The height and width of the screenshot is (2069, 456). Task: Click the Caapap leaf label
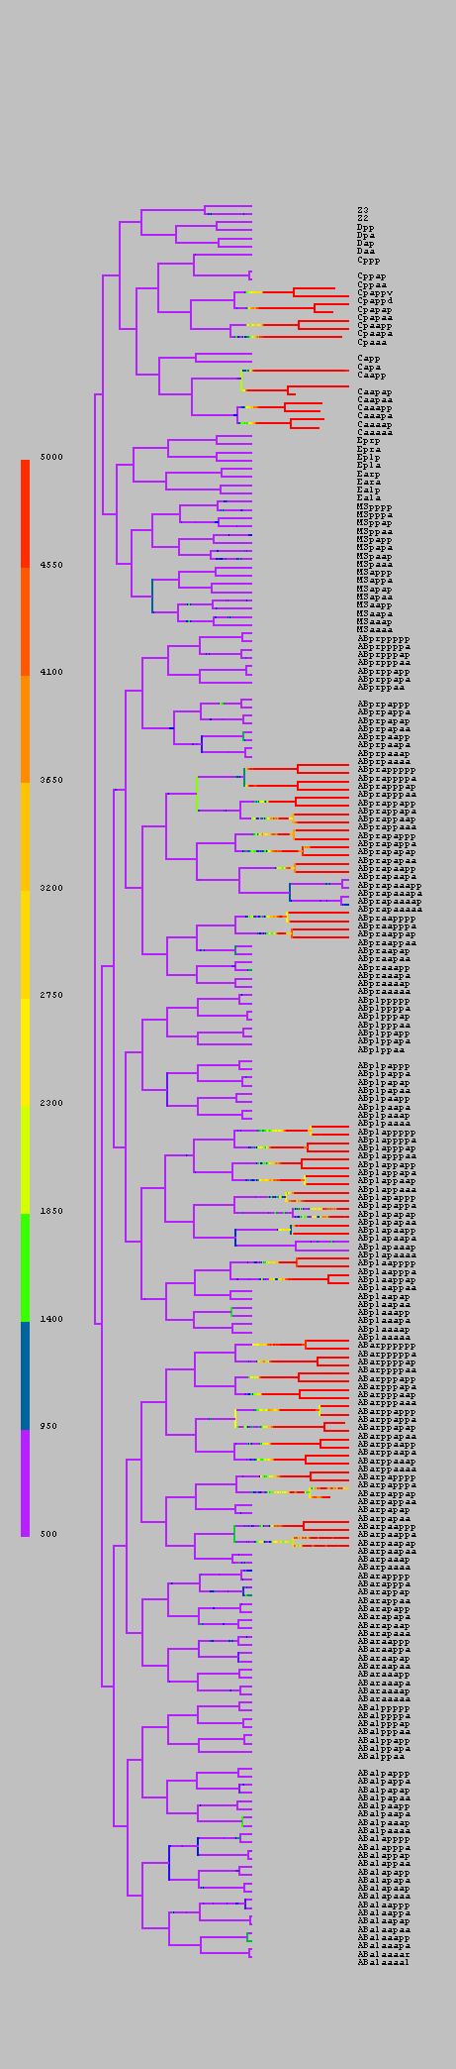click(x=374, y=391)
